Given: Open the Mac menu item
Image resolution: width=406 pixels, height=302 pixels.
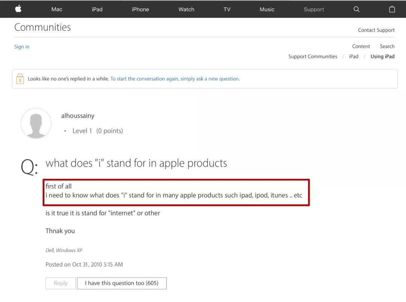Looking at the screenshot, I should tap(57, 9).
